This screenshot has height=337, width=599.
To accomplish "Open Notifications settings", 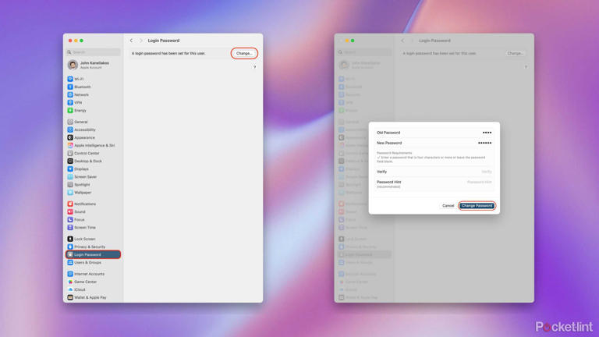I will pyautogui.click(x=84, y=204).
